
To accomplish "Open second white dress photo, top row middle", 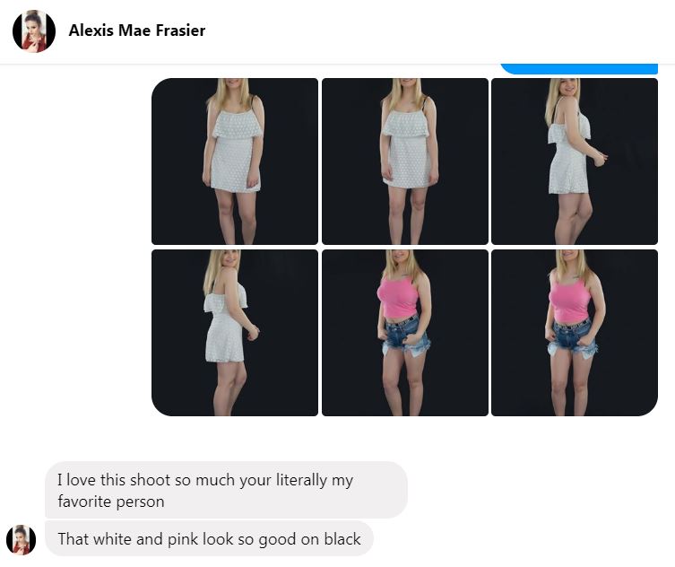I will coord(405,161).
